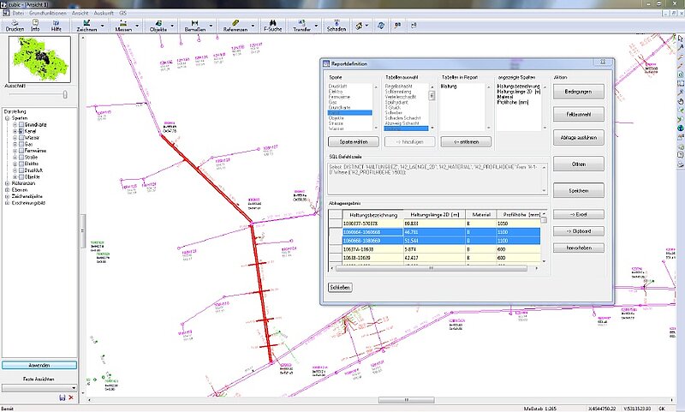Open the Datei menu
The image size is (685, 412).
(x=18, y=15)
